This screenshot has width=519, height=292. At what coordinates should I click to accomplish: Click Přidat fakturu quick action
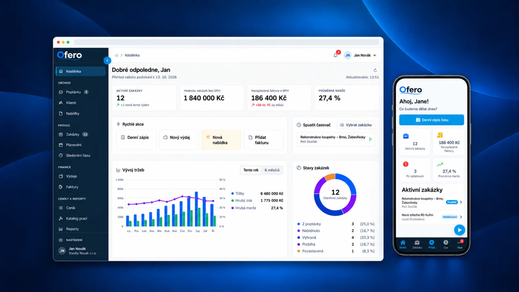(263, 140)
